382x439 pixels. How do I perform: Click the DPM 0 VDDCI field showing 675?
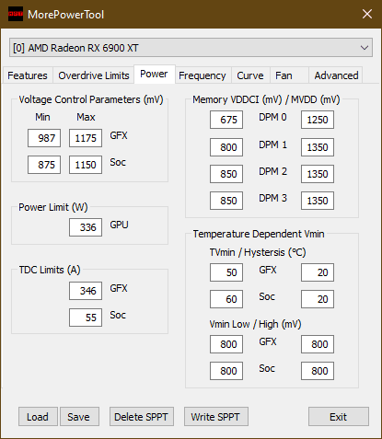pyautogui.click(x=226, y=120)
